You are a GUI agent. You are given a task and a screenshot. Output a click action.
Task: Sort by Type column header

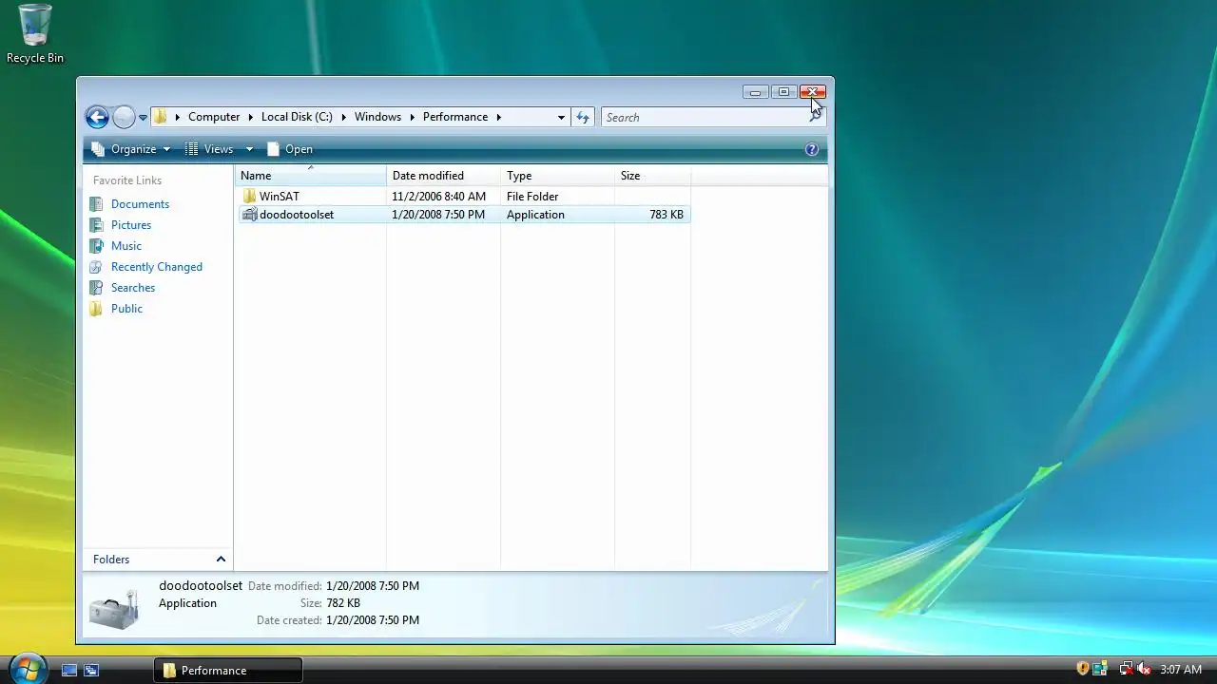[557, 176]
